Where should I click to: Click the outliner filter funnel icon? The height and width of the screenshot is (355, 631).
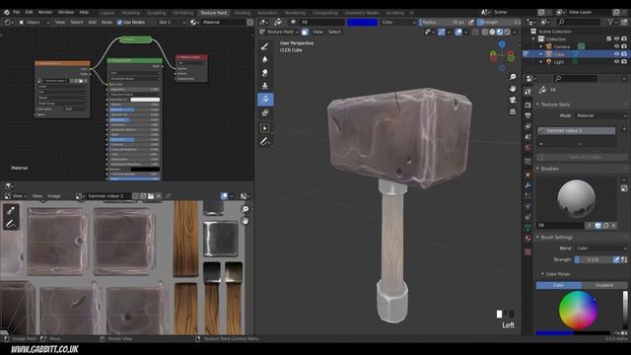coord(610,22)
